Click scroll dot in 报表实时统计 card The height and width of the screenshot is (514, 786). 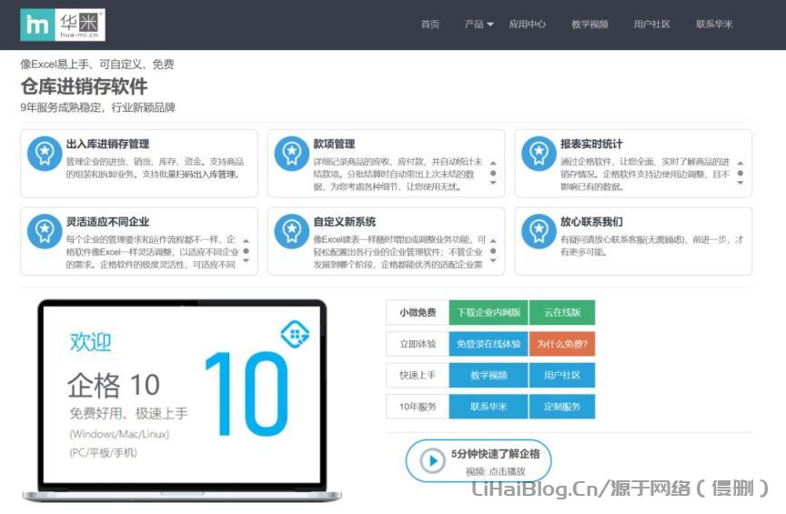(x=741, y=173)
